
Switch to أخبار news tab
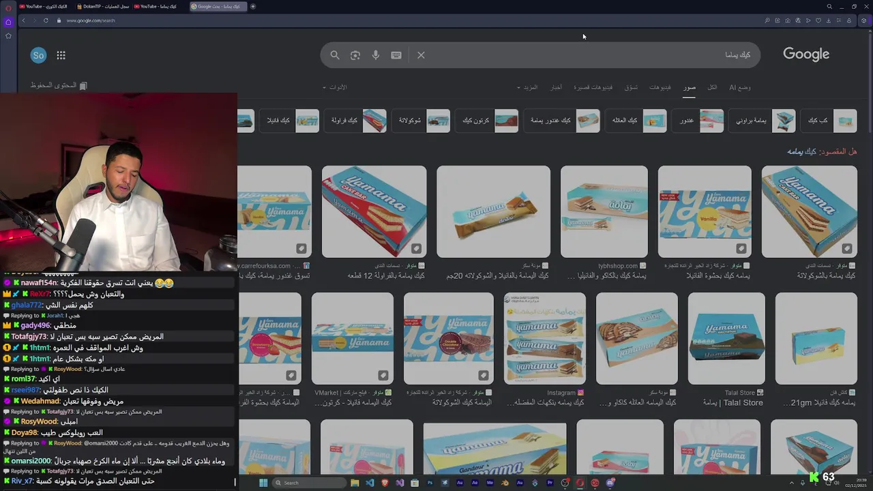[557, 87]
